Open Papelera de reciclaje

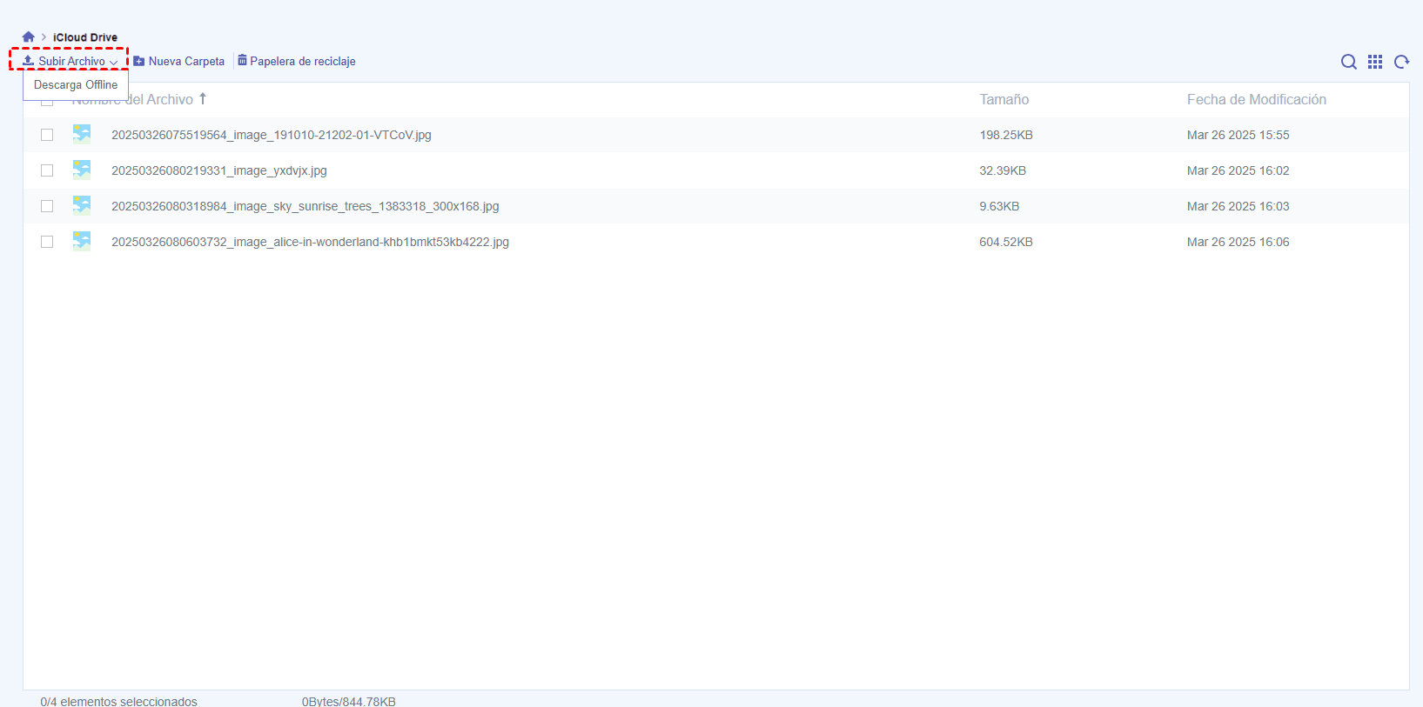pos(297,61)
